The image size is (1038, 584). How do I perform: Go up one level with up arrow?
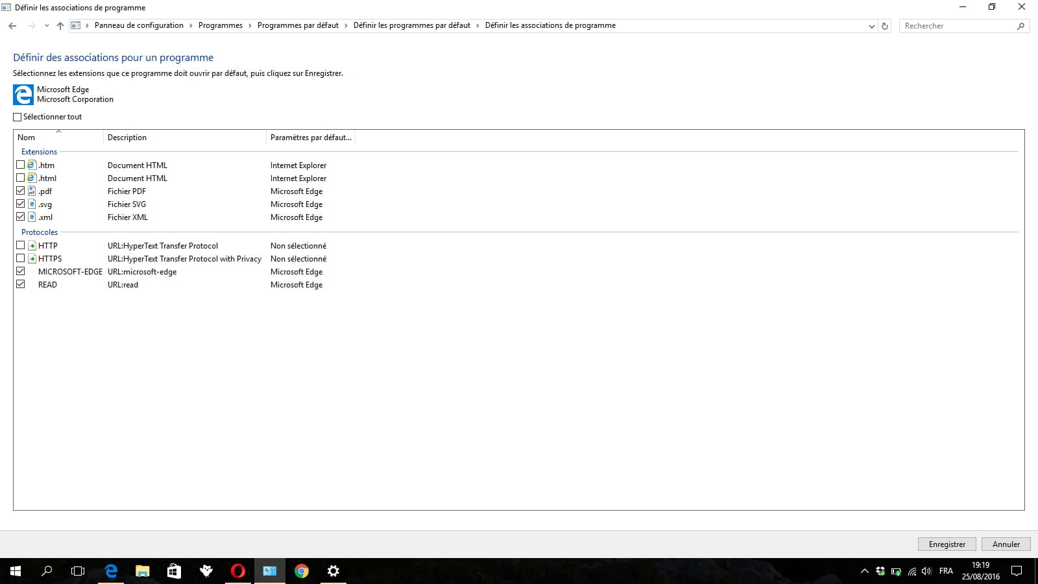pos(60,26)
